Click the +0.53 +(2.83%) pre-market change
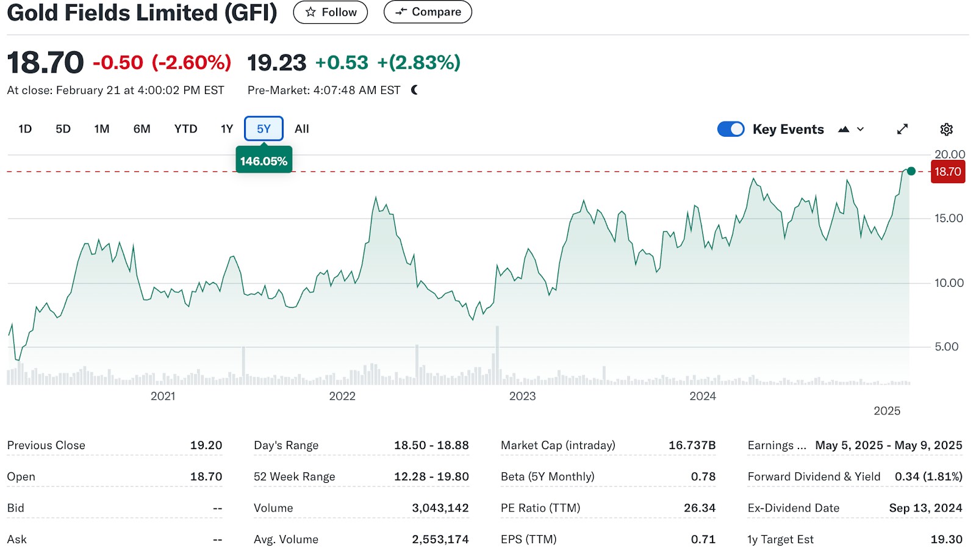This screenshot has height=559, width=976. click(x=388, y=62)
